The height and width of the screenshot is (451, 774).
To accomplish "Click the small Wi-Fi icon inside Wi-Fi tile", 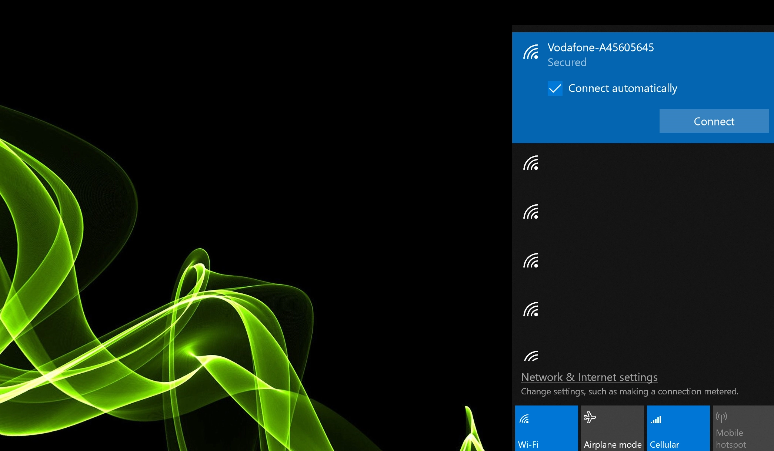I will tap(524, 419).
